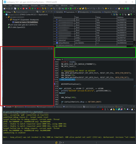Click the green Resume debug icon
Image resolution: width=136 pixels, height=144 pixels.
click(33, 8)
